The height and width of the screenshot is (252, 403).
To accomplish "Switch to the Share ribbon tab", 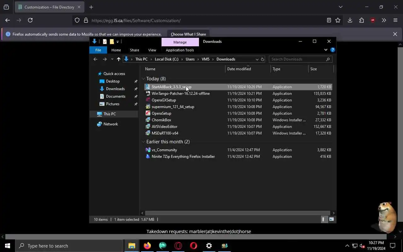I will tap(134, 50).
